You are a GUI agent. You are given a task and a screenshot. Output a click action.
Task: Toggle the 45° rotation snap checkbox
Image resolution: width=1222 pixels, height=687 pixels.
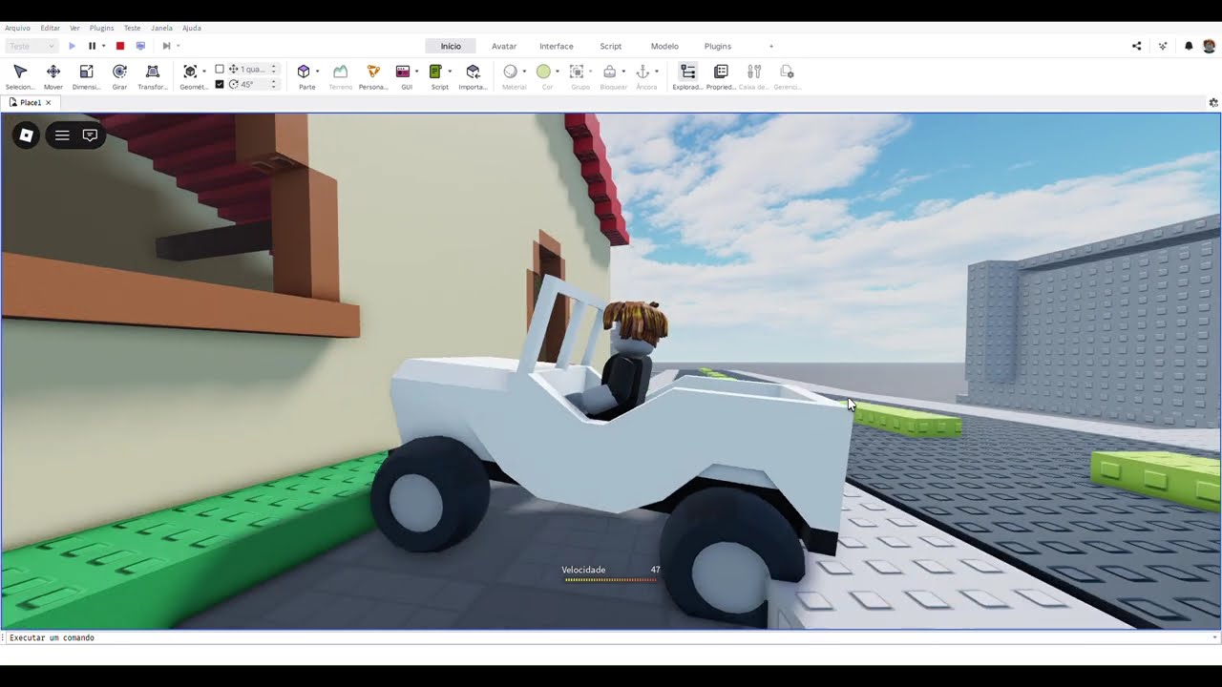click(220, 84)
